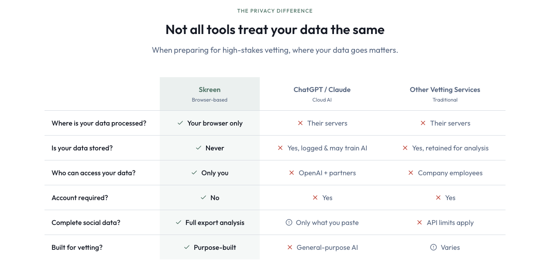The width and height of the screenshot is (547, 269).
Task: Click the "Not all tools treat your data the same" heading
Action: (275, 30)
